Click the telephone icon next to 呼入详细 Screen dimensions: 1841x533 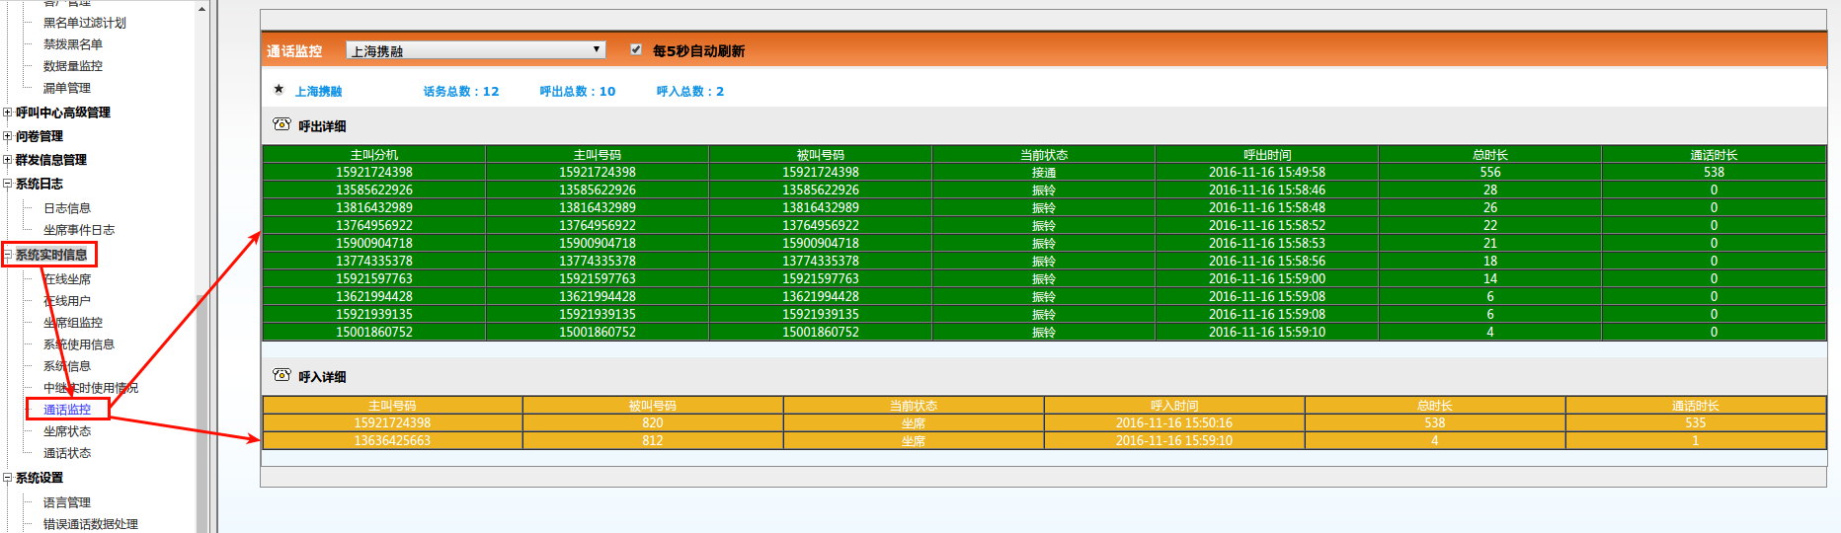point(281,375)
